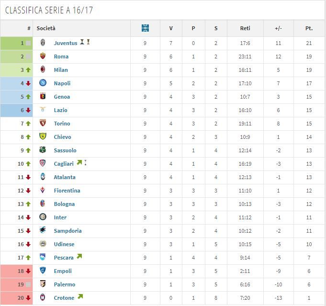Open the Torino team link
This screenshot has width=326, height=306.
point(62,124)
